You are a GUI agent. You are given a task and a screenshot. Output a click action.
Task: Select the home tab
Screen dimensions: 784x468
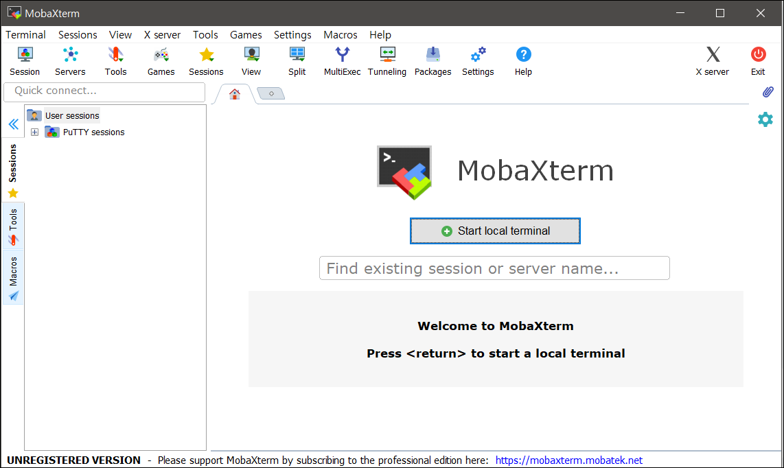[x=235, y=94]
